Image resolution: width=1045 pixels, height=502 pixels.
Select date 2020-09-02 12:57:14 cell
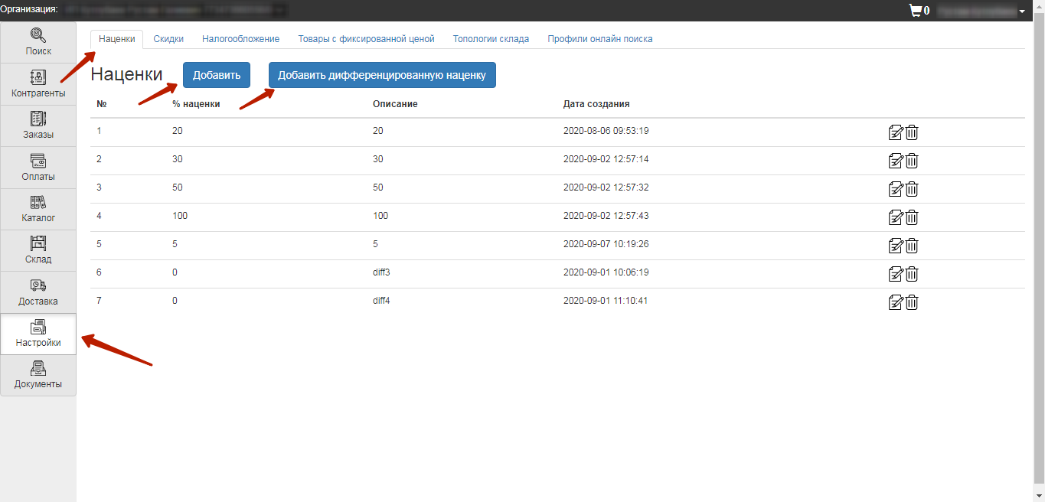(606, 159)
